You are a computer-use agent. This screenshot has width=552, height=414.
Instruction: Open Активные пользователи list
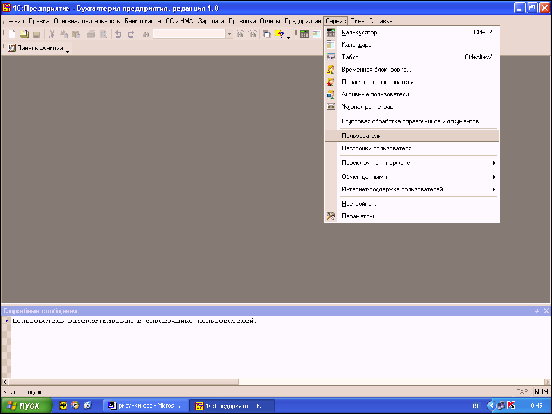tap(375, 94)
